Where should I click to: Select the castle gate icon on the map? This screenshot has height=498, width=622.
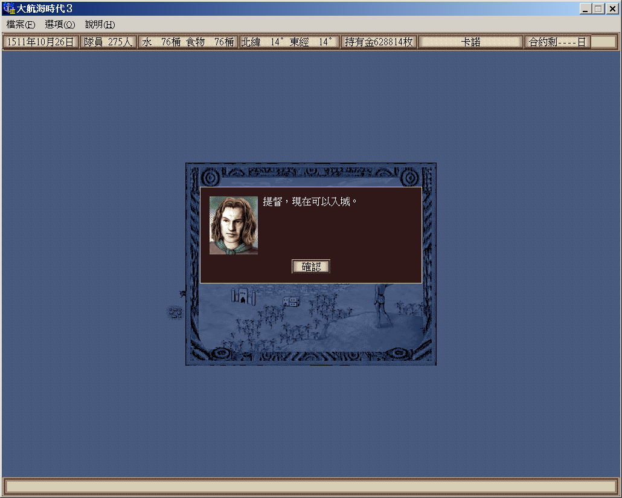(x=243, y=296)
